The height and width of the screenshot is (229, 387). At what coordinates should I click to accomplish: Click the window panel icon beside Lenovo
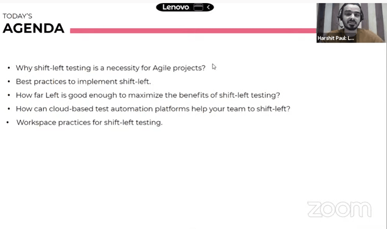198,7
